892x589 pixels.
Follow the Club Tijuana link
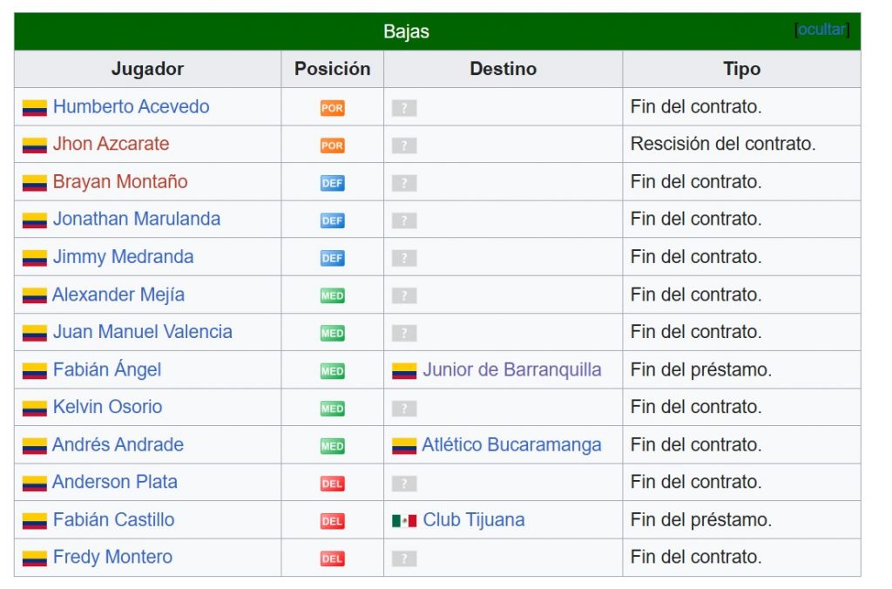473,519
